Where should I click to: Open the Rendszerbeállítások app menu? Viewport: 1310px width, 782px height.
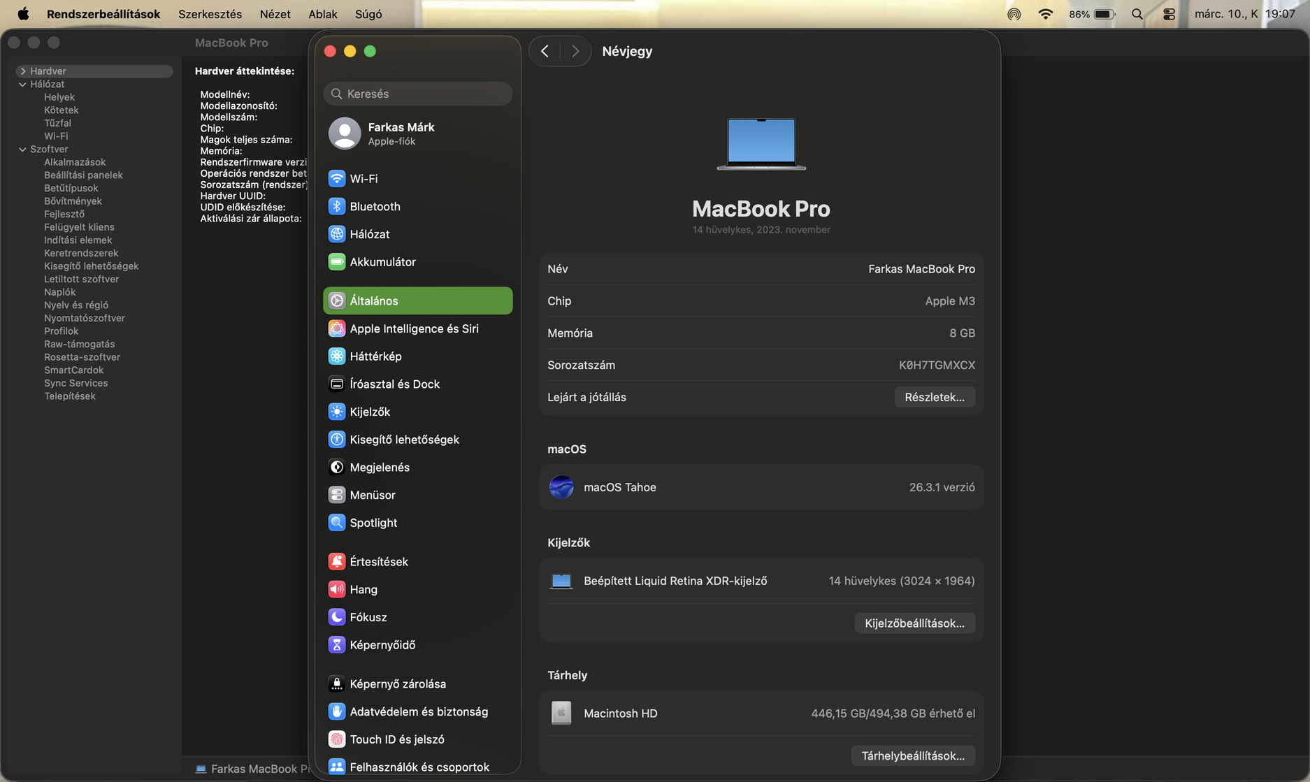(103, 14)
